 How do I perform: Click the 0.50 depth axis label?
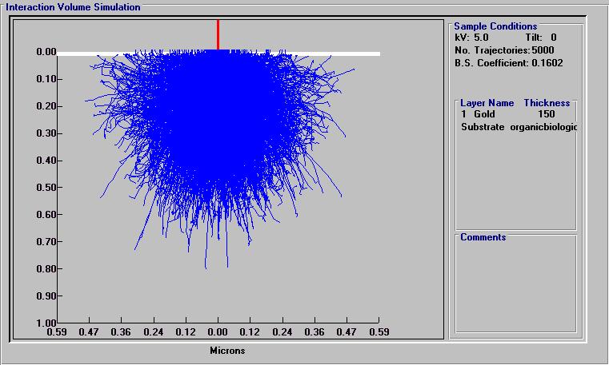point(46,188)
